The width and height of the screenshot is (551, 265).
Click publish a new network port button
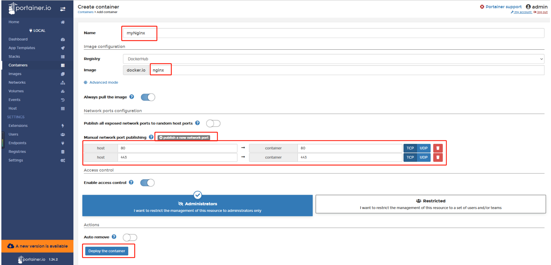tap(184, 137)
